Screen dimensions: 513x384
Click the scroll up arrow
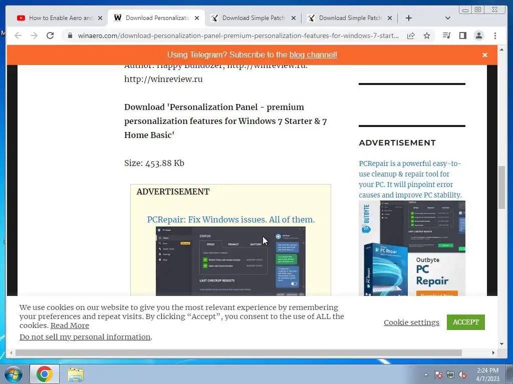coord(501,49)
